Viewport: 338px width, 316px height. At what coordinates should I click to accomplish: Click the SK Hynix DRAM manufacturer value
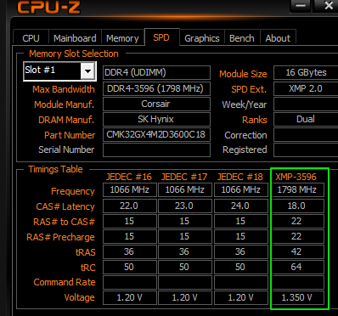tap(156, 119)
